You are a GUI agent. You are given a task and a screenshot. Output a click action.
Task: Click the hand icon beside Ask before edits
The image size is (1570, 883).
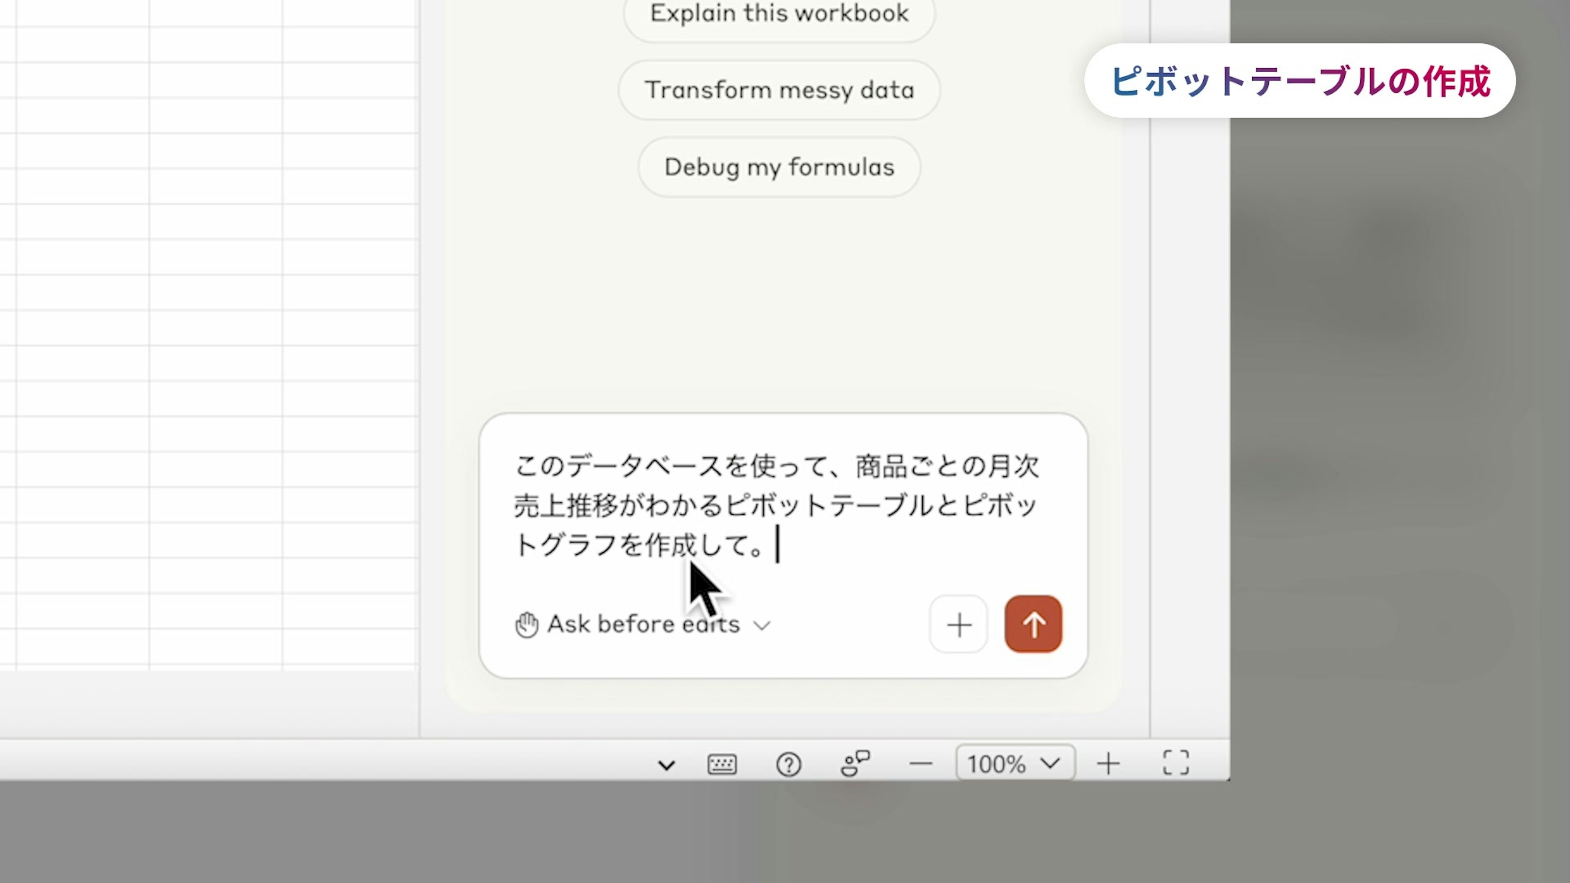[527, 625]
